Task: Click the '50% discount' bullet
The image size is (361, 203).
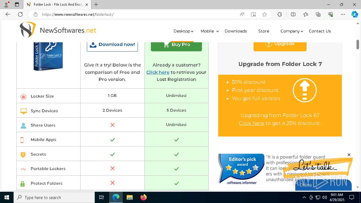Action: [x=249, y=82]
